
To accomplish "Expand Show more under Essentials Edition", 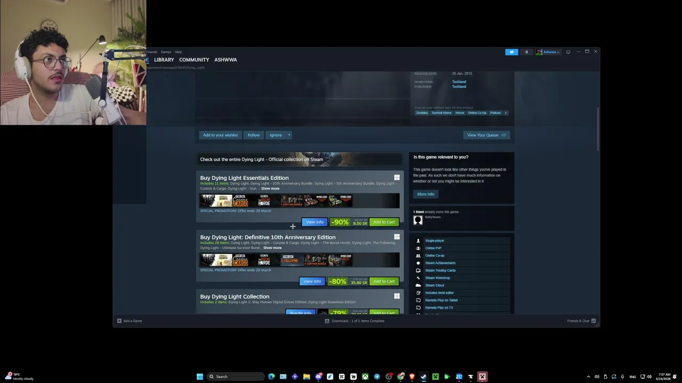I will [x=270, y=188].
